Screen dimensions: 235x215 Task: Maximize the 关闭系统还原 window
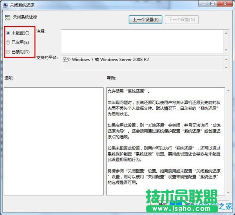212,4
